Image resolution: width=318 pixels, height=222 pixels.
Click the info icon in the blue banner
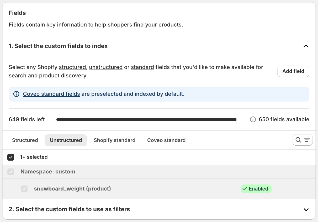[x=16, y=94]
